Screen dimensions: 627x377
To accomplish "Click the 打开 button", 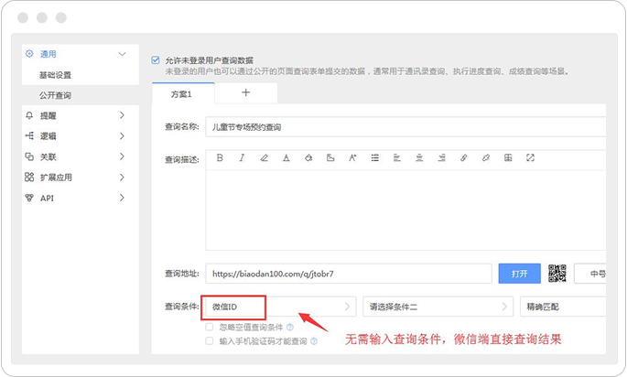I will (x=519, y=273).
